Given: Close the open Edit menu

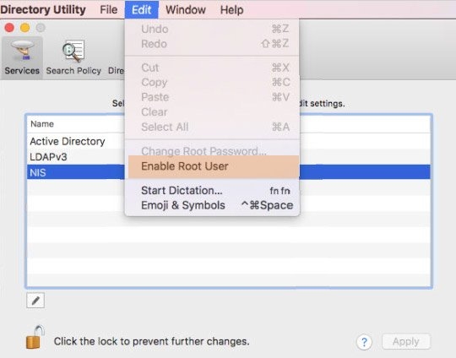Looking at the screenshot, I should tap(142, 9).
